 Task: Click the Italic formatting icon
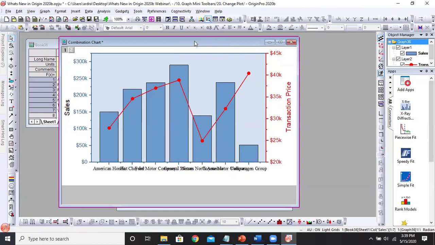coord(174,28)
